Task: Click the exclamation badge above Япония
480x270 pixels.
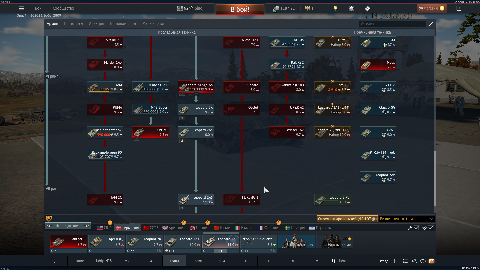Action: pos(208,223)
